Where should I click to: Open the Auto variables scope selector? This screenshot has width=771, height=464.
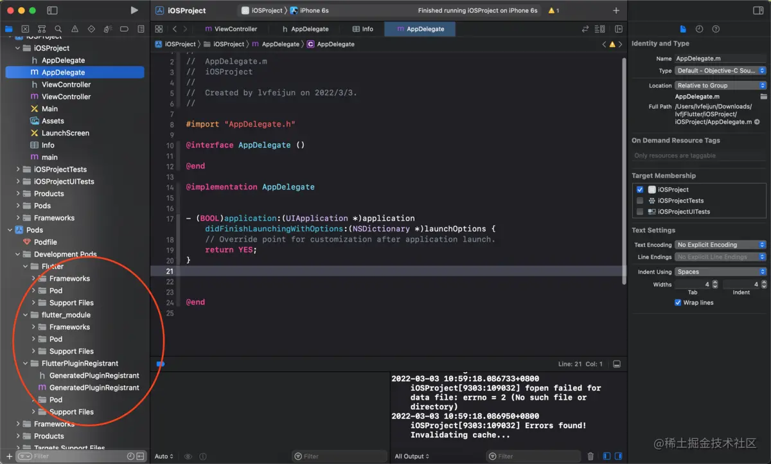click(x=164, y=456)
